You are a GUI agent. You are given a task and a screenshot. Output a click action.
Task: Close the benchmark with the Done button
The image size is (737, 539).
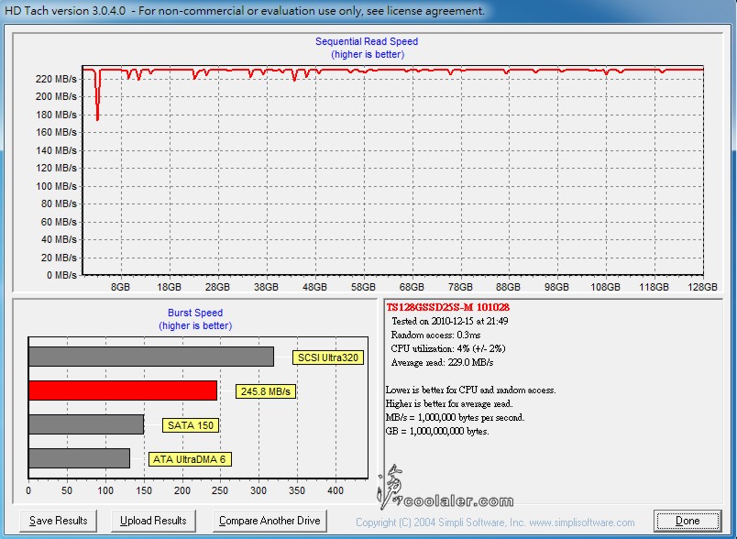click(687, 521)
